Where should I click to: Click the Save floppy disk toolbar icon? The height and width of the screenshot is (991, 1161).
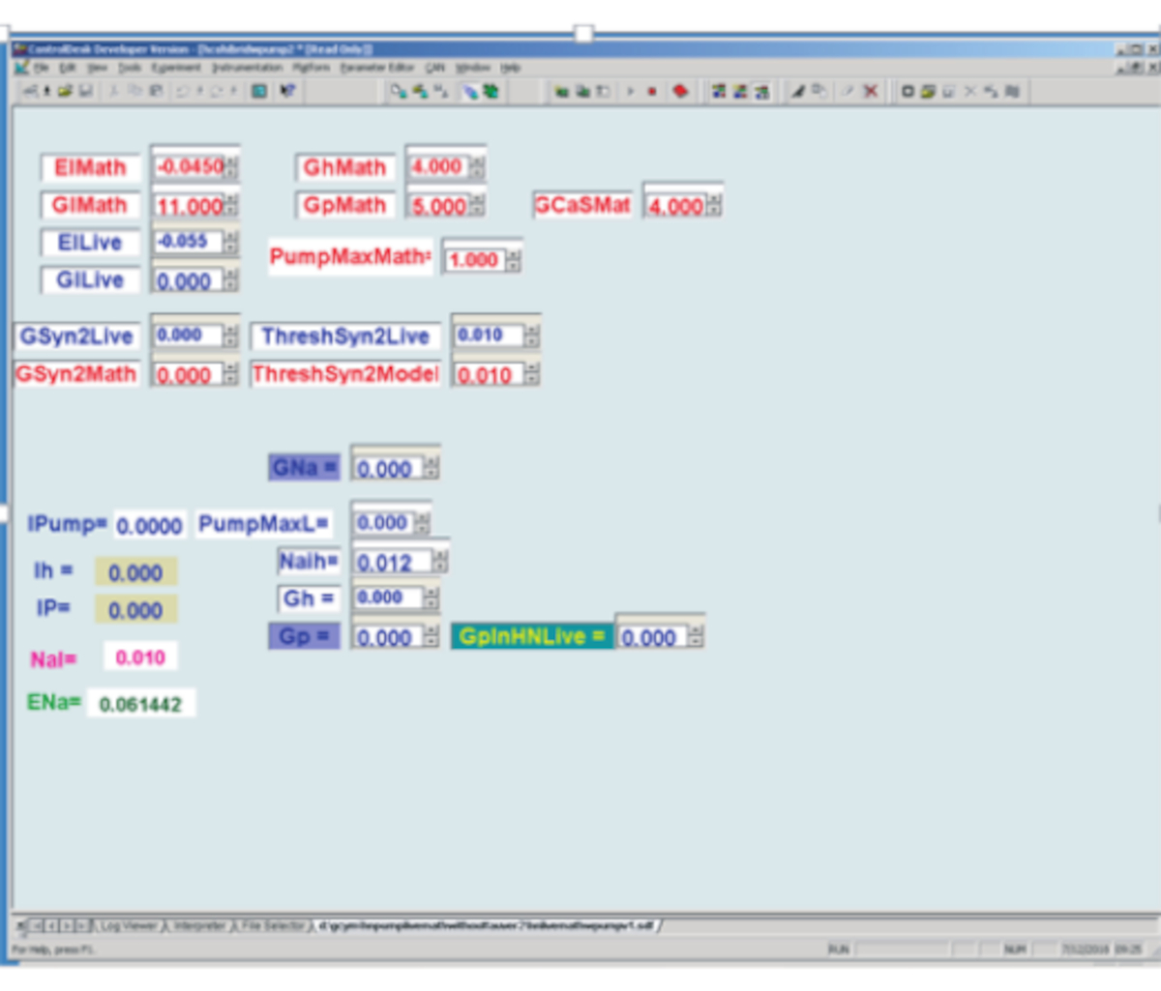click(x=85, y=91)
